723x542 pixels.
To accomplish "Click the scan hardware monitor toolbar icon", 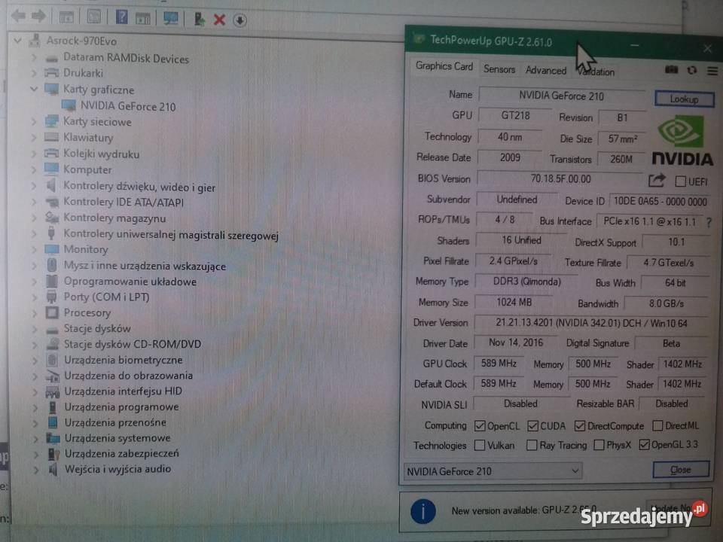I will coord(170,18).
